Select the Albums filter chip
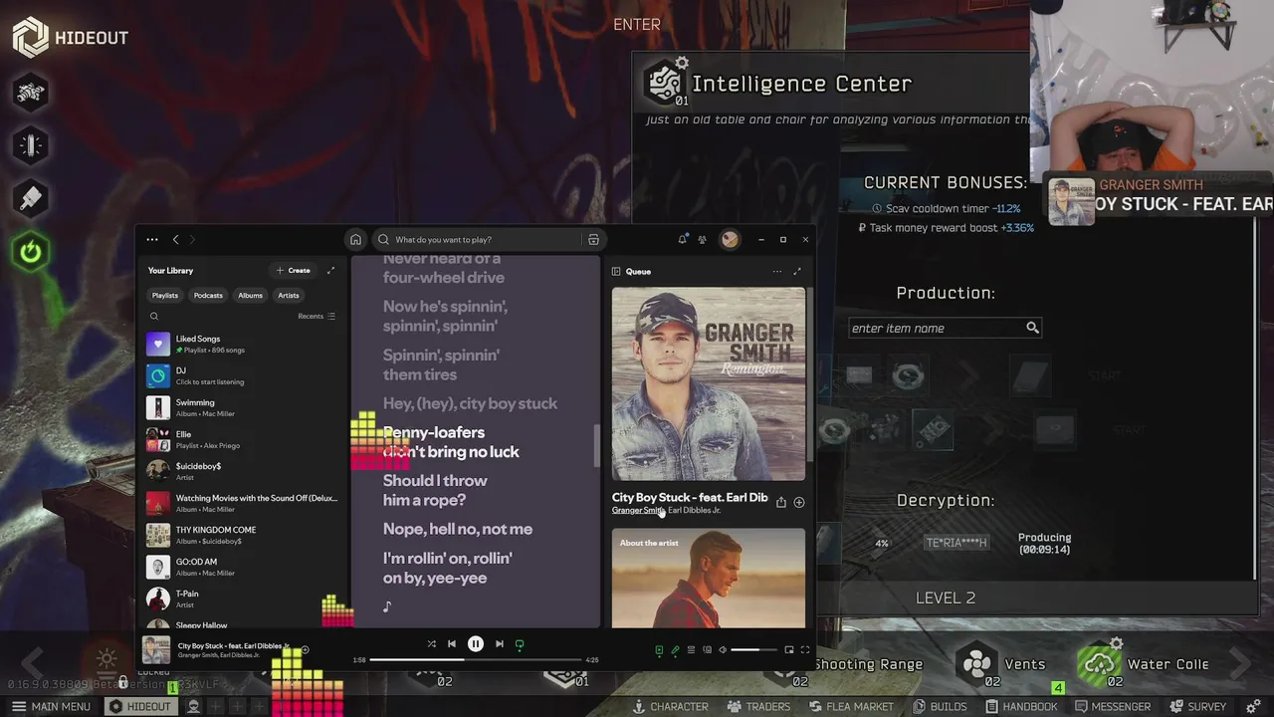This screenshot has height=717, width=1274. coord(250,295)
